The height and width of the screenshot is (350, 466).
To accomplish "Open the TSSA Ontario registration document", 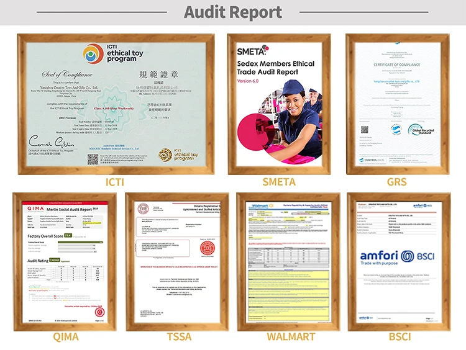I will coord(177,262).
